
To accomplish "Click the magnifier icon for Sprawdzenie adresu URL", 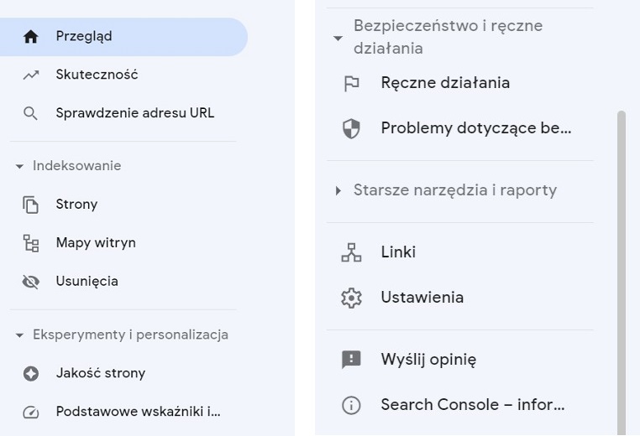I will (31, 113).
